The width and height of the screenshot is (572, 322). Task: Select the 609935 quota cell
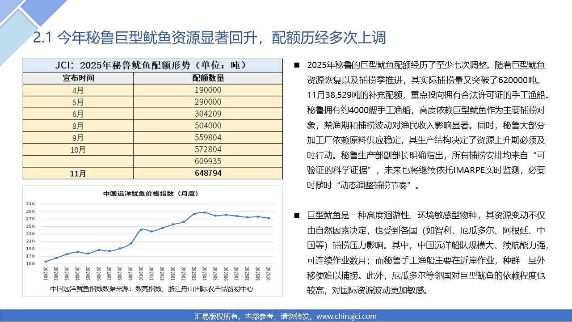click(208, 161)
